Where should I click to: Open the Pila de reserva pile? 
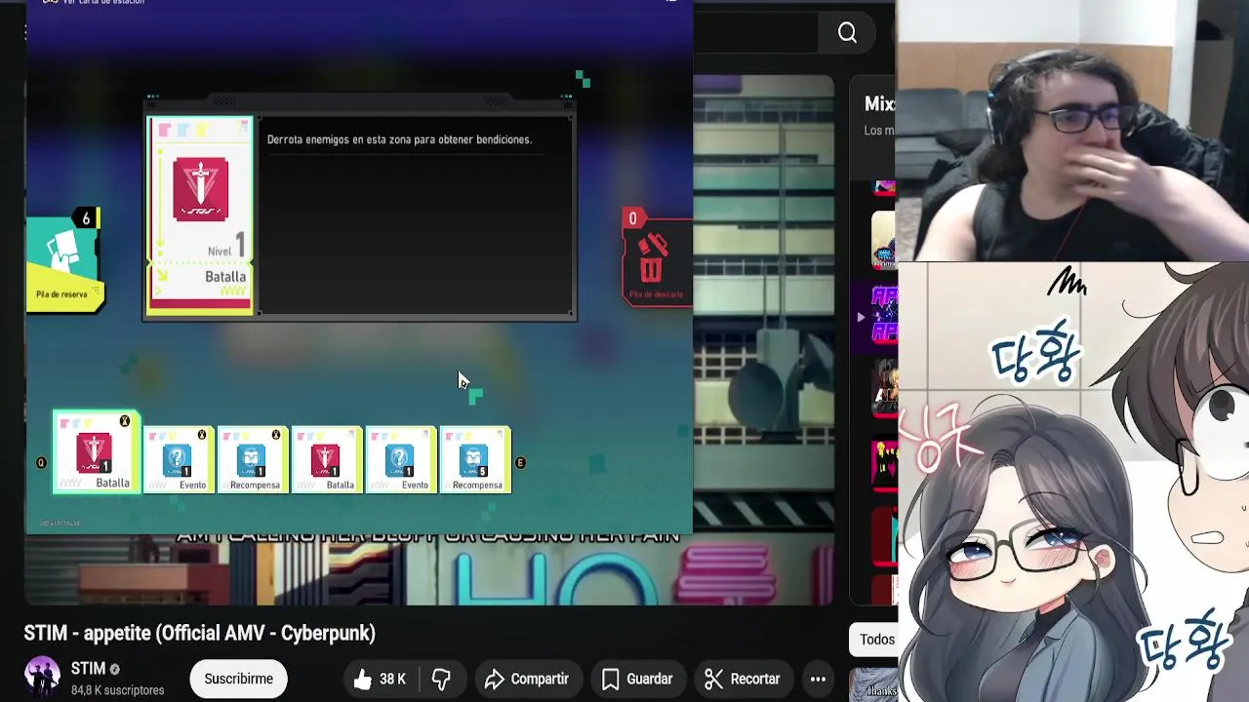point(63,263)
